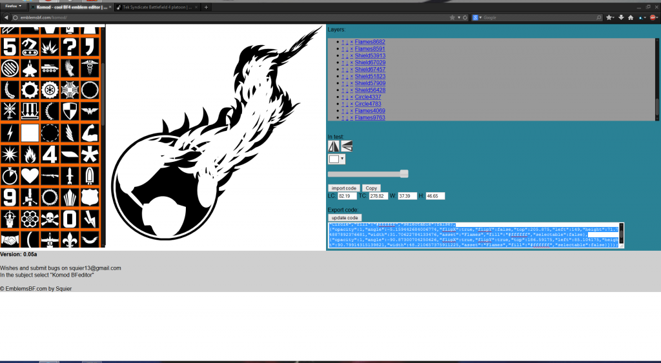Select the flame emblem shape
The height and width of the screenshot is (363, 661).
click(x=30, y=154)
